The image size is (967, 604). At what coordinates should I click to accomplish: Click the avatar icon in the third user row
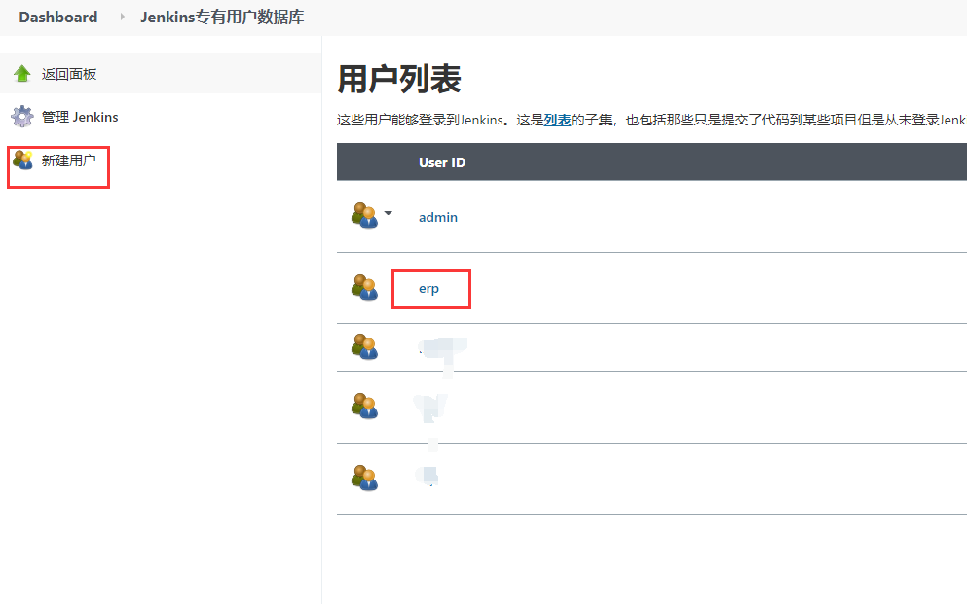point(364,346)
